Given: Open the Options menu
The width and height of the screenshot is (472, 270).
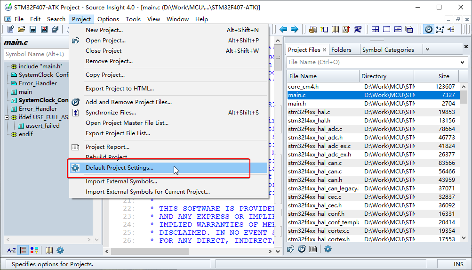Looking at the screenshot, I should click(x=108, y=19).
